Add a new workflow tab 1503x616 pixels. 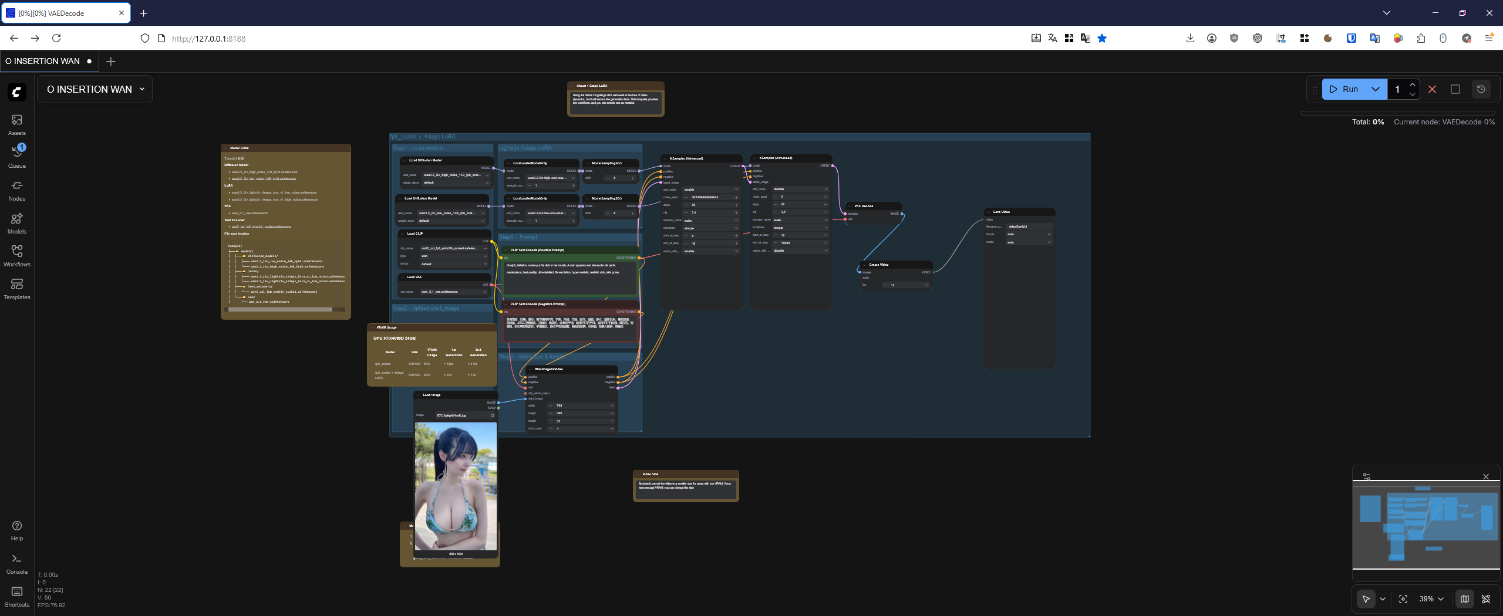111,61
